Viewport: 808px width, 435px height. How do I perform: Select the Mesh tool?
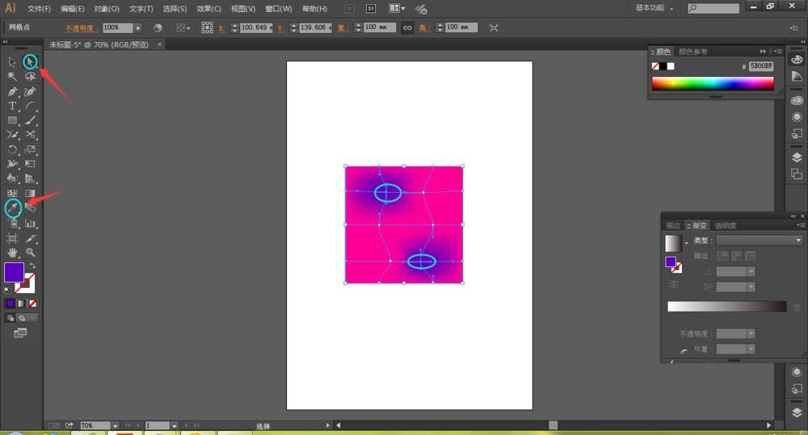click(x=12, y=194)
